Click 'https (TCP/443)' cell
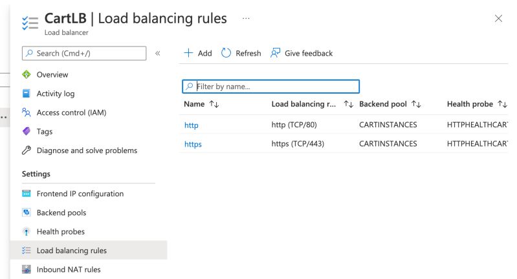This screenshot has height=279, width=517. pos(298,144)
